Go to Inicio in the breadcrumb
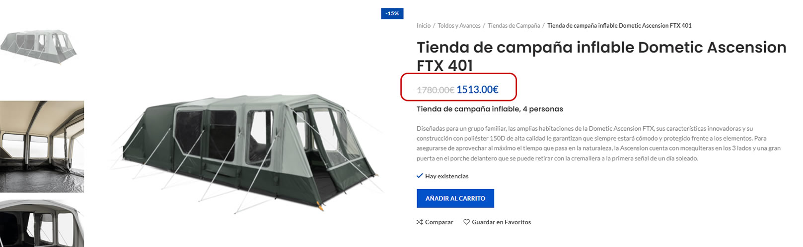 (x=424, y=26)
